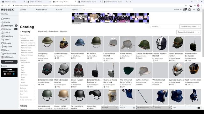This screenshot has height=114, width=204.
Task: Expand Accessories category
Action: pos(35,97)
